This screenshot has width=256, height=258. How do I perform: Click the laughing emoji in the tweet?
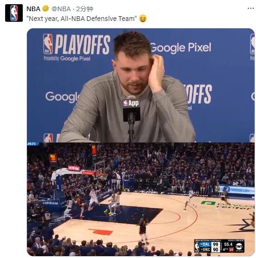143,19
